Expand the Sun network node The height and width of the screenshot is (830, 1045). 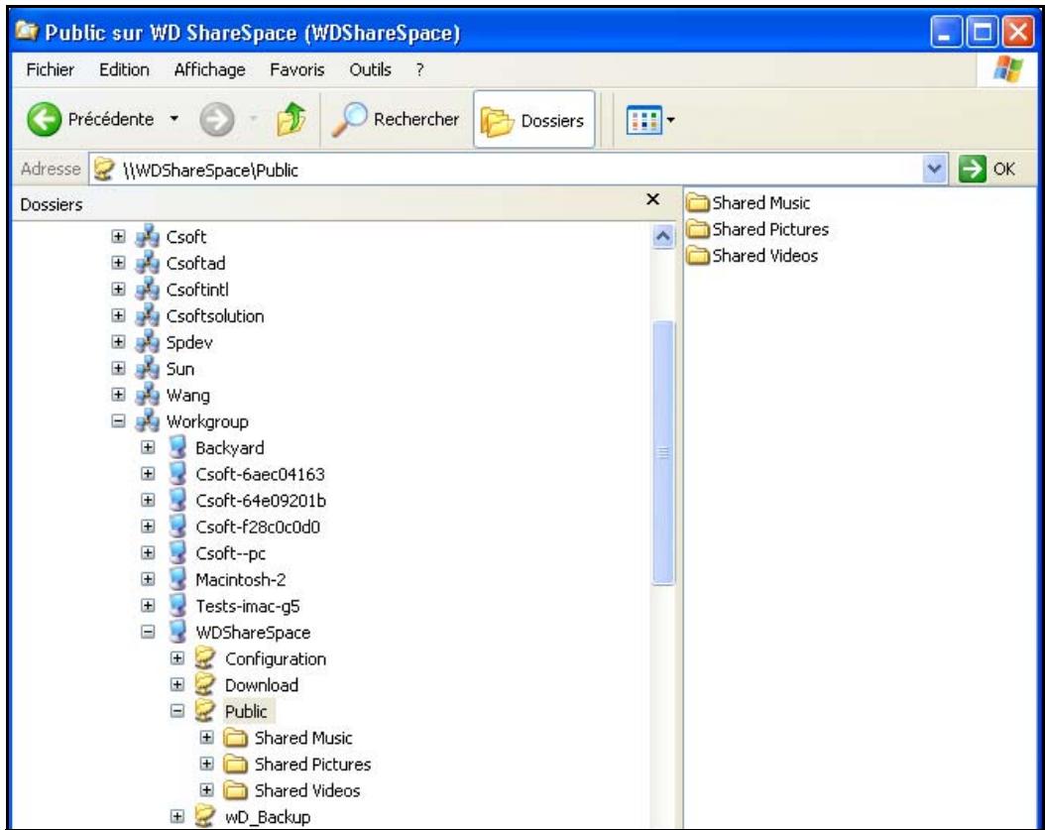(118, 368)
